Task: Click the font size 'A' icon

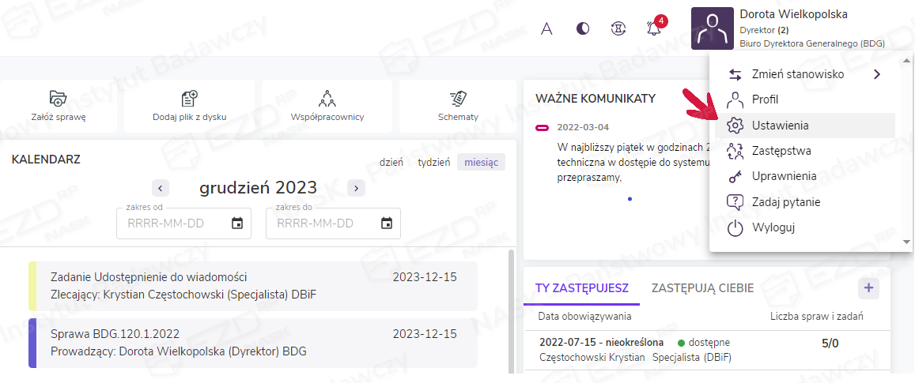Action: pyautogui.click(x=546, y=28)
